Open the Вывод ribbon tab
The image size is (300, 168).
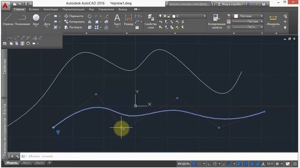click(123, 9)
